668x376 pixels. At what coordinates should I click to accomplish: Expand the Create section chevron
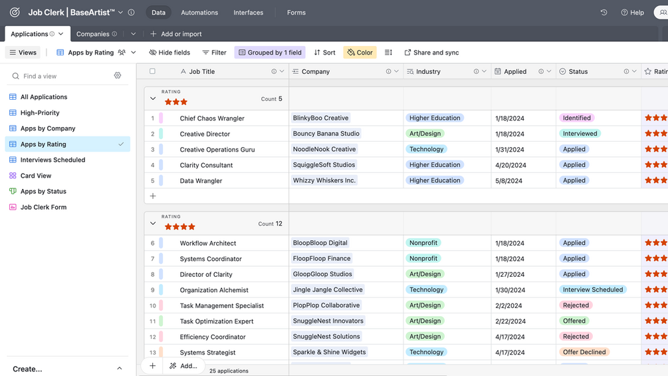119,369
